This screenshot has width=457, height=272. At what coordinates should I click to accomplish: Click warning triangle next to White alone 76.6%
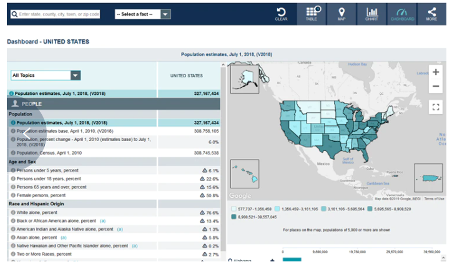click(x=204, y=213)
